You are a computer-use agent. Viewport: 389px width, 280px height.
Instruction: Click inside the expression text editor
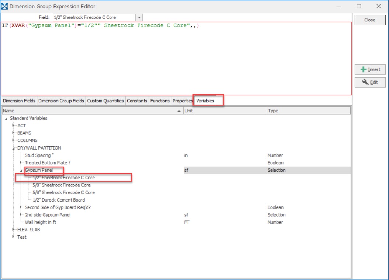(x=176, y=59)
